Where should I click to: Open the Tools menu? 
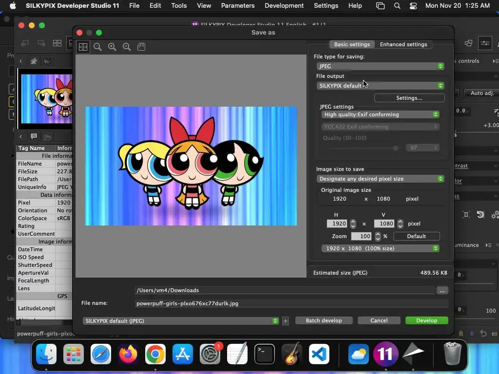[179, 6]
